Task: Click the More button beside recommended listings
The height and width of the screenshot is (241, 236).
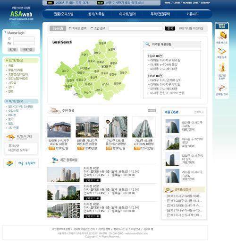Action: (152, 110)
